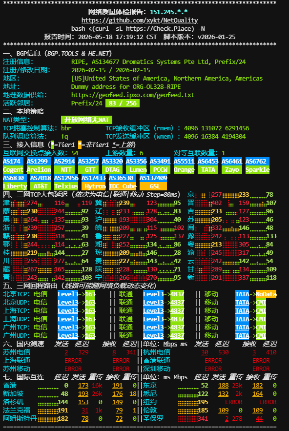Click the GTT label

(88, 169)
